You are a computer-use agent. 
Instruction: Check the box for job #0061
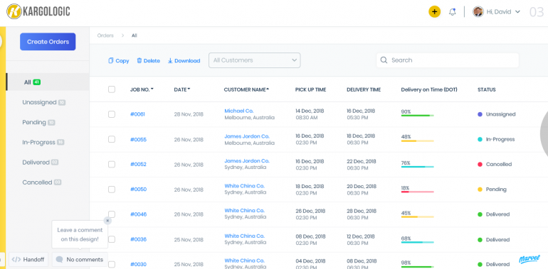tap(112, 114)
